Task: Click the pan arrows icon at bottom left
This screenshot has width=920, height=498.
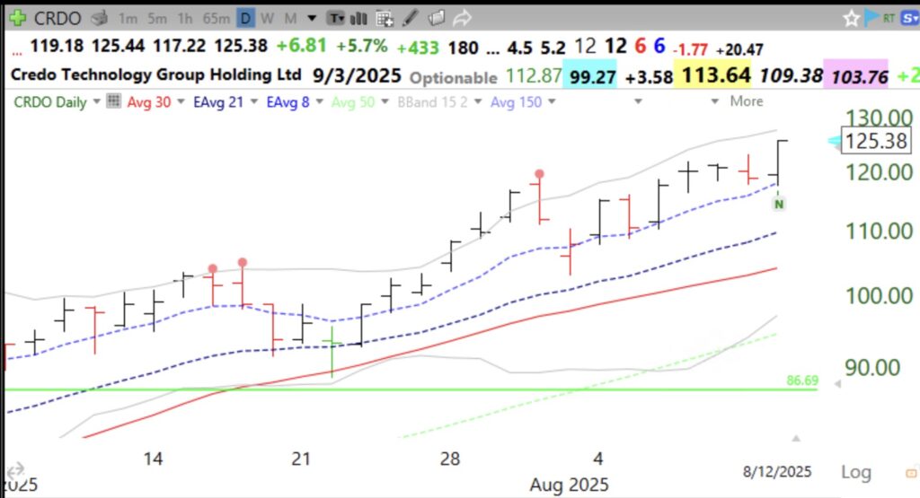Action: tap(16, 469)
